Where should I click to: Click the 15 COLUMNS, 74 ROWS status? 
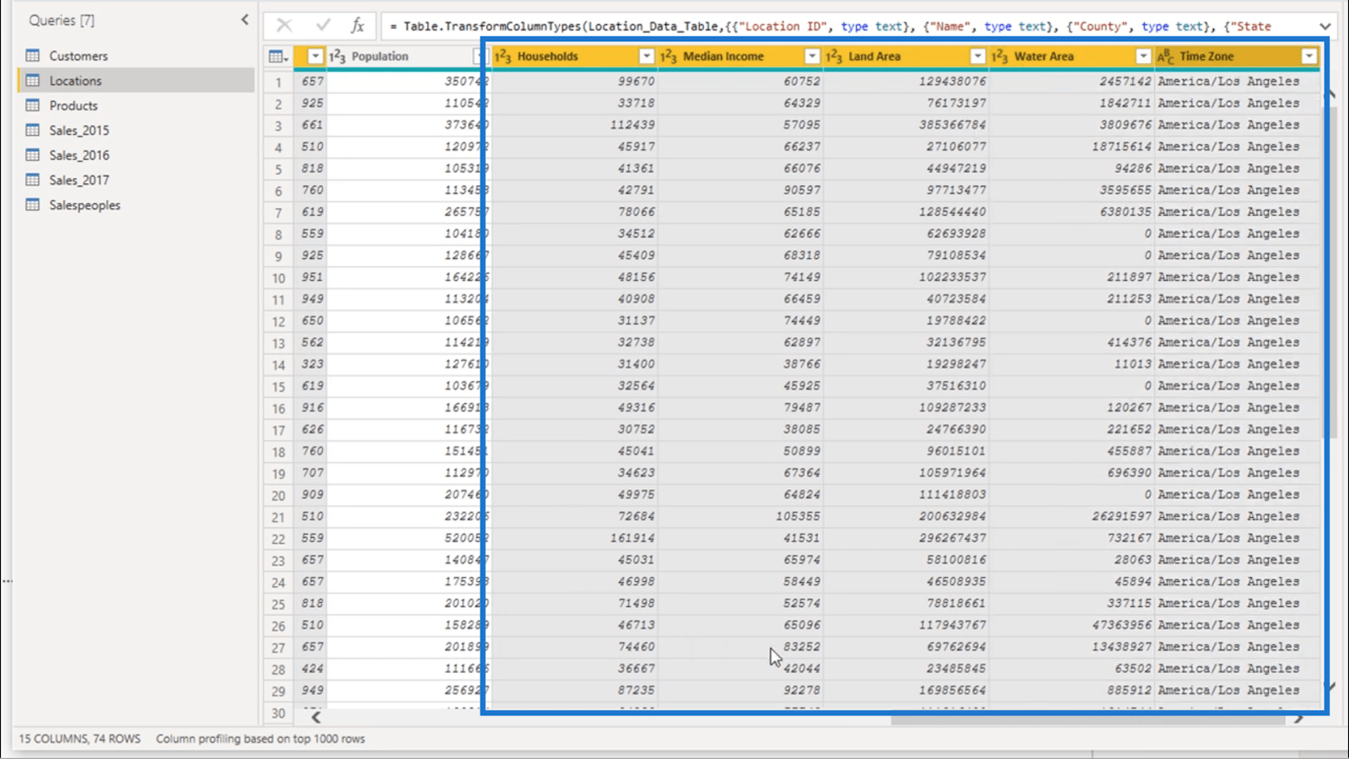click(x=80, y=739)
